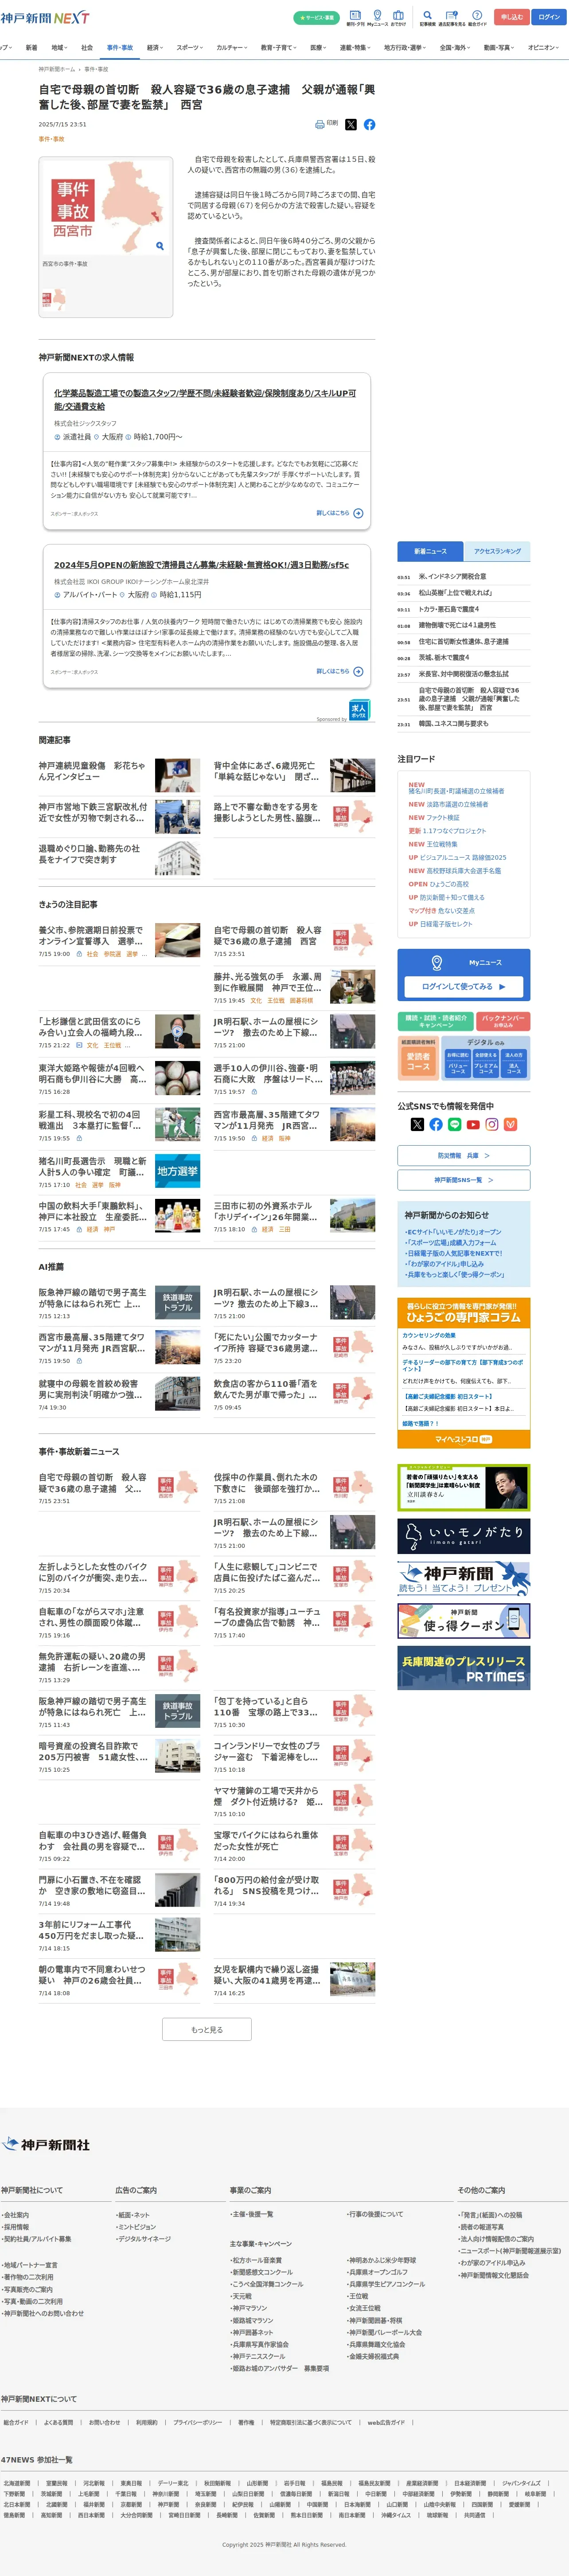Open official Instagram account icon

click(492, 1124)
